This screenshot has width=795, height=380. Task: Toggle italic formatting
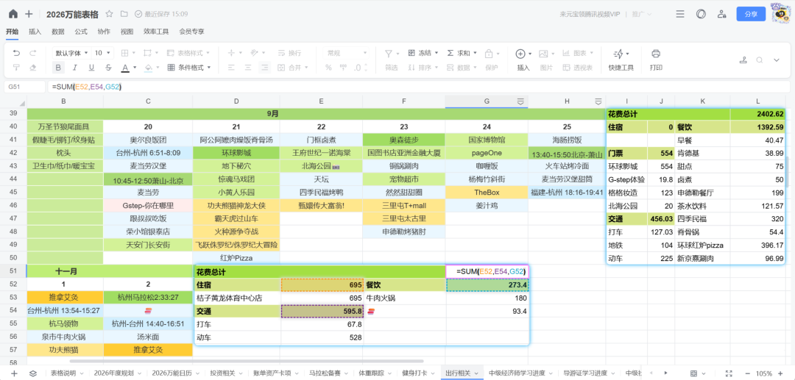point(75,68)
